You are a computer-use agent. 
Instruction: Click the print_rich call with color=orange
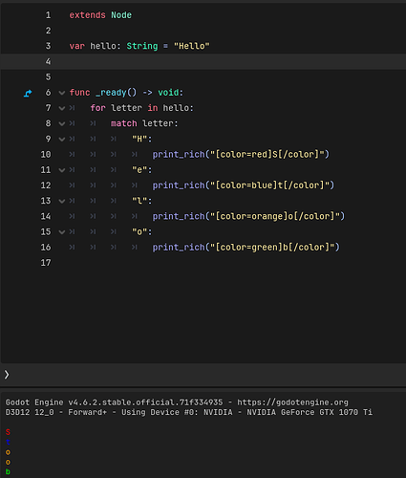pyautogui.click(x=248, y=216)
